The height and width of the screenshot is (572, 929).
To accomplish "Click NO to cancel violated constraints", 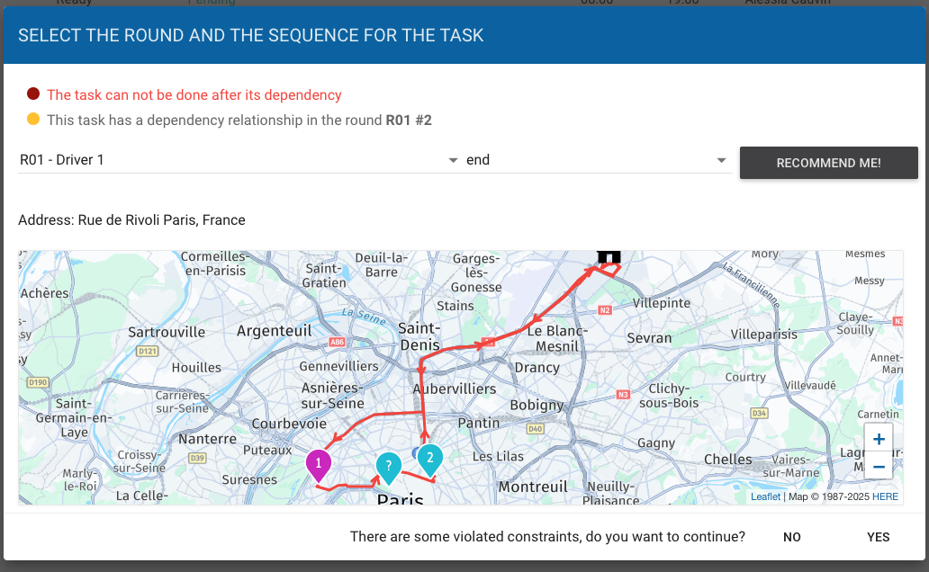I will point(791,537).
